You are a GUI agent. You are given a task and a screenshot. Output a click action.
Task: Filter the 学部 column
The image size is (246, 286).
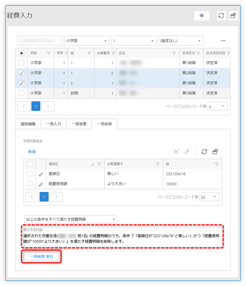48,53
